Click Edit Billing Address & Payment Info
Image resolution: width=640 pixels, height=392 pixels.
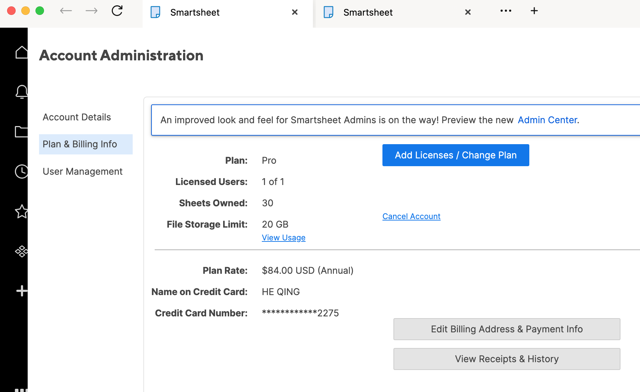[507, 329]
